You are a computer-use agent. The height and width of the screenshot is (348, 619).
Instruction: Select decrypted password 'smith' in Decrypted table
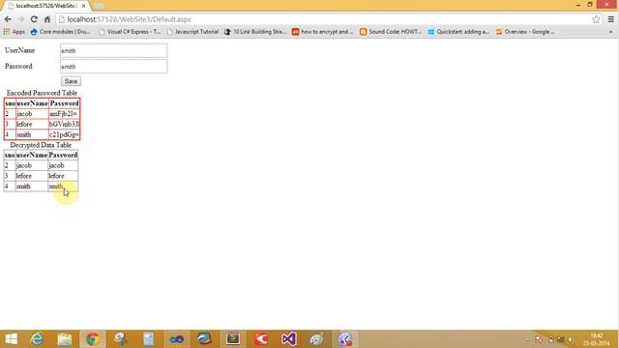click(56, 187)
